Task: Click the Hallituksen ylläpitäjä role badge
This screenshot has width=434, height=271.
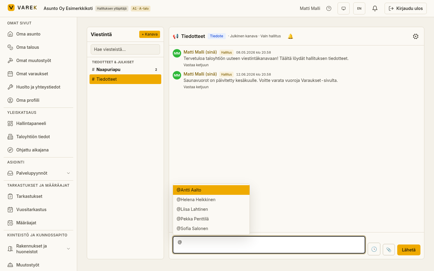Action: 112,9
